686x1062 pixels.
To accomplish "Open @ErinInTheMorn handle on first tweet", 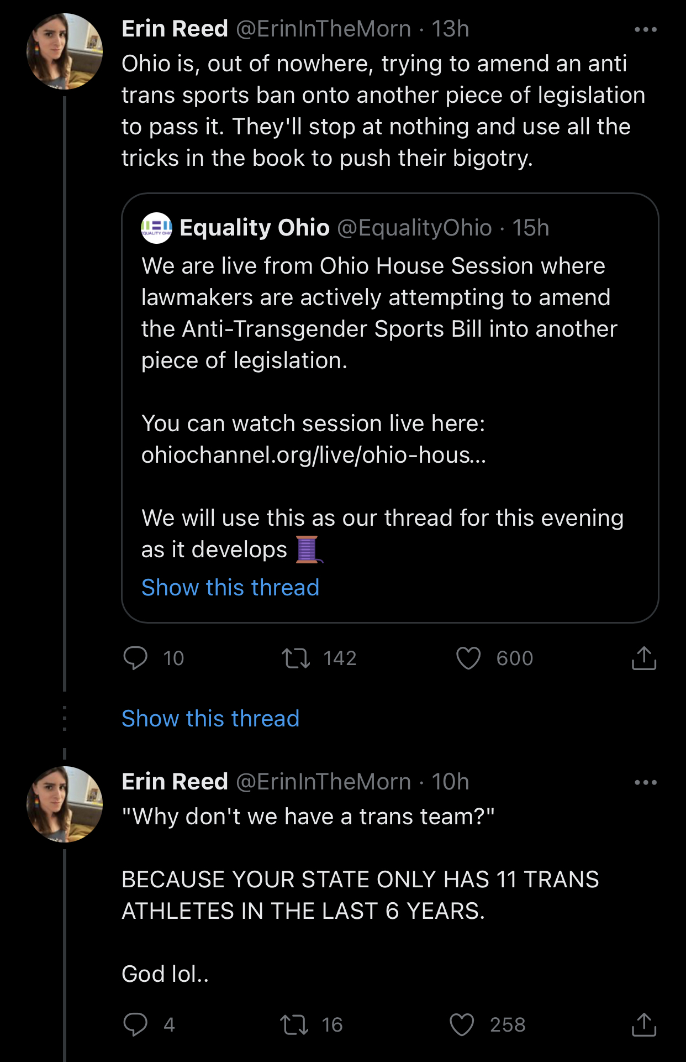I will (324, 29).
